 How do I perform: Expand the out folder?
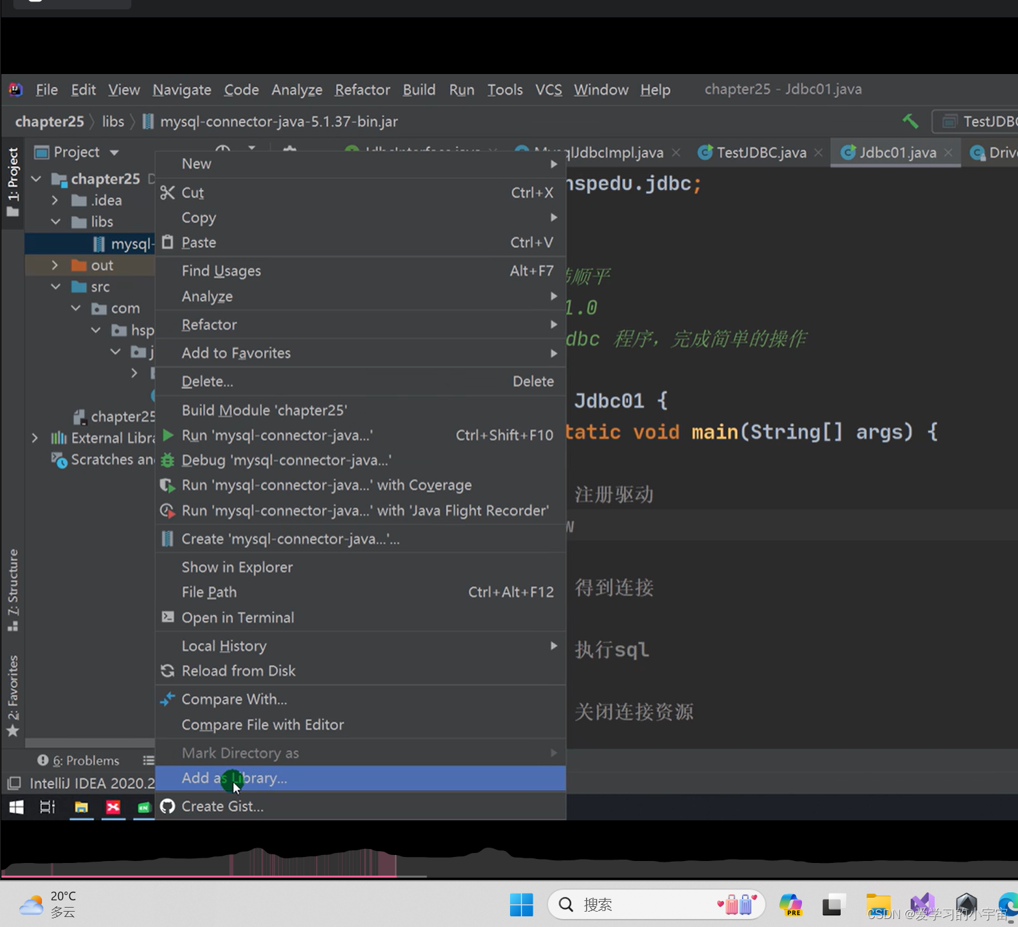point(55,265)
